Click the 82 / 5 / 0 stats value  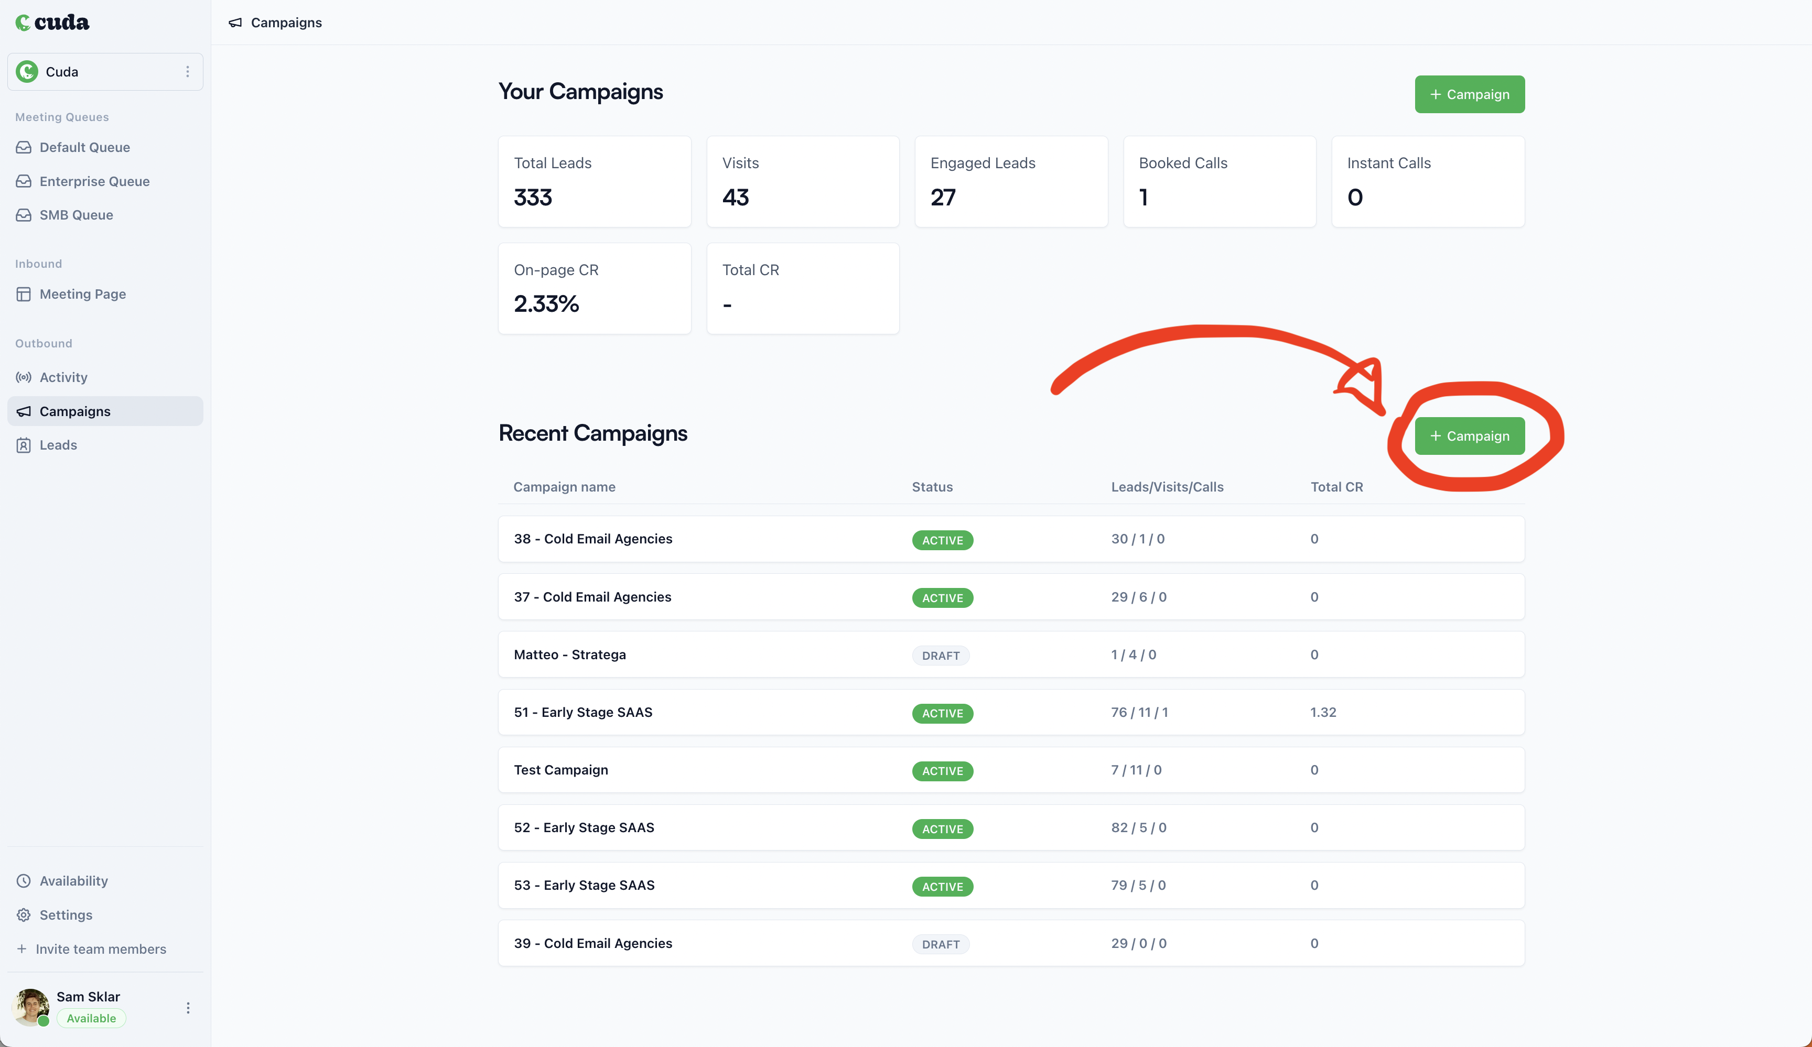tap(1138, 827)
